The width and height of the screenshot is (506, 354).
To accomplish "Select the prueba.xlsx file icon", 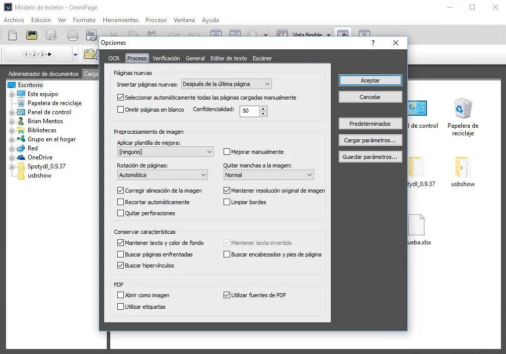I will (416, 225).
